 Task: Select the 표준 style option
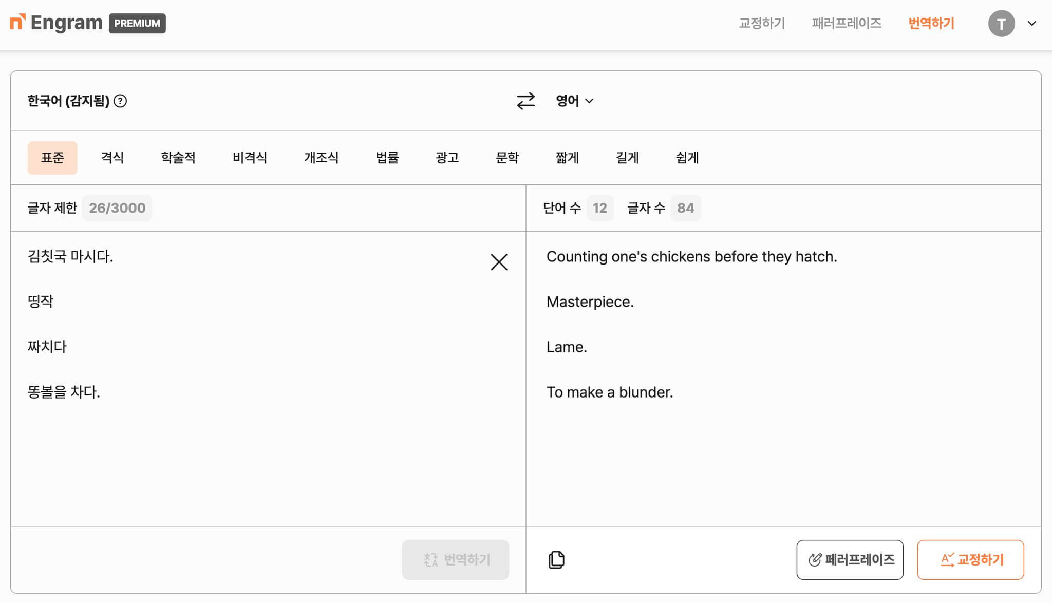pyautogui.click(x=52, y=158)
